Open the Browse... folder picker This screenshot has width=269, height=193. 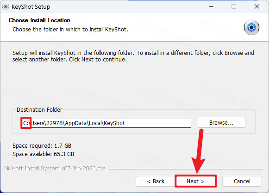[x=221, y=122]
